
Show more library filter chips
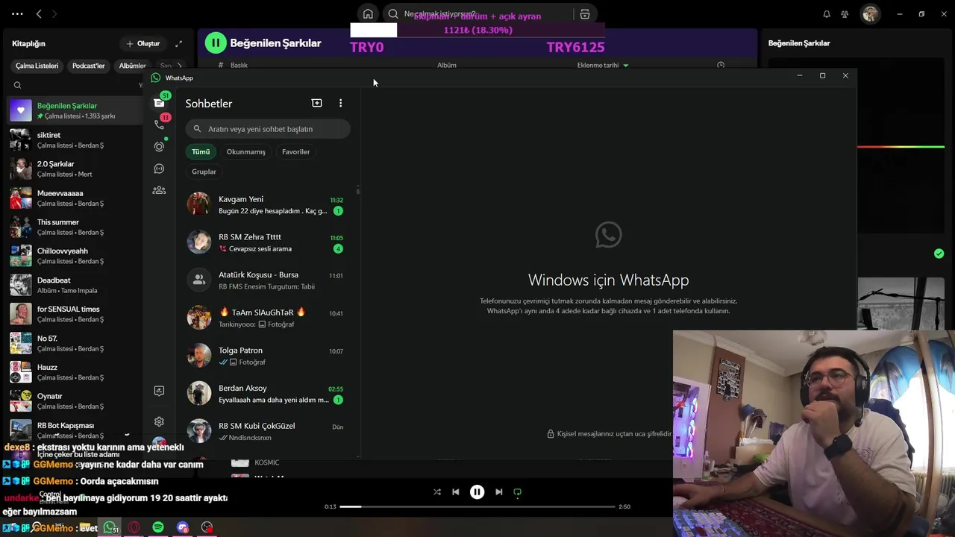tap(179, 66)
